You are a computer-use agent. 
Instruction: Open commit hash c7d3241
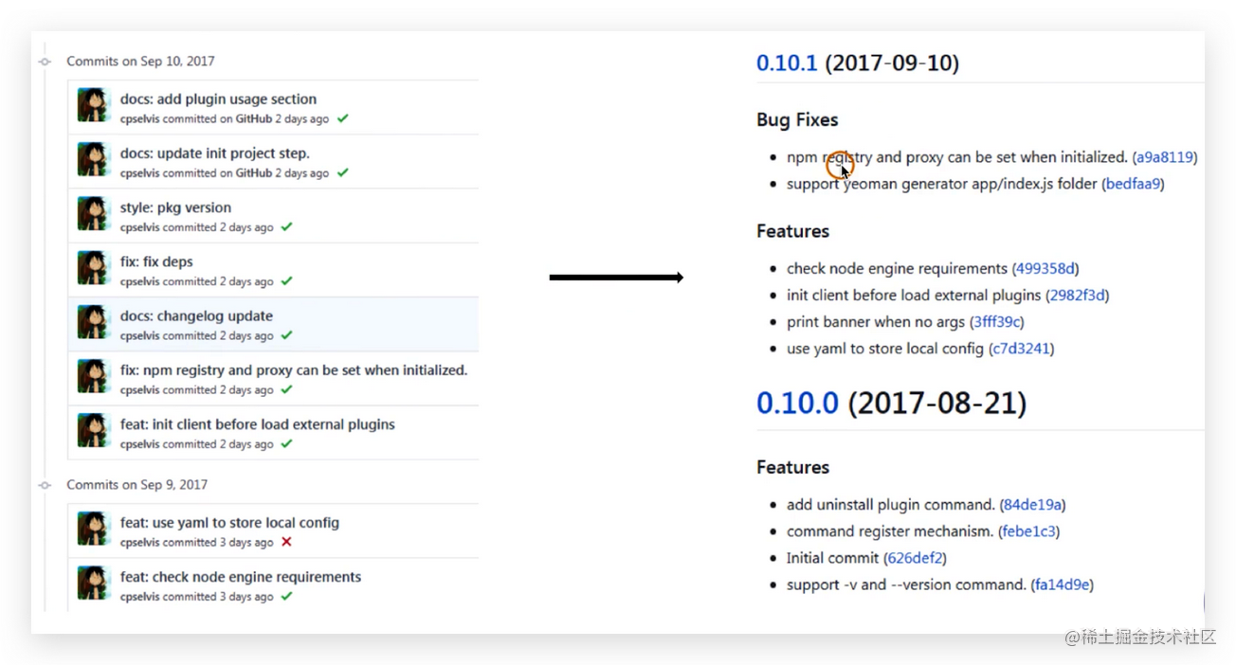1021,349
